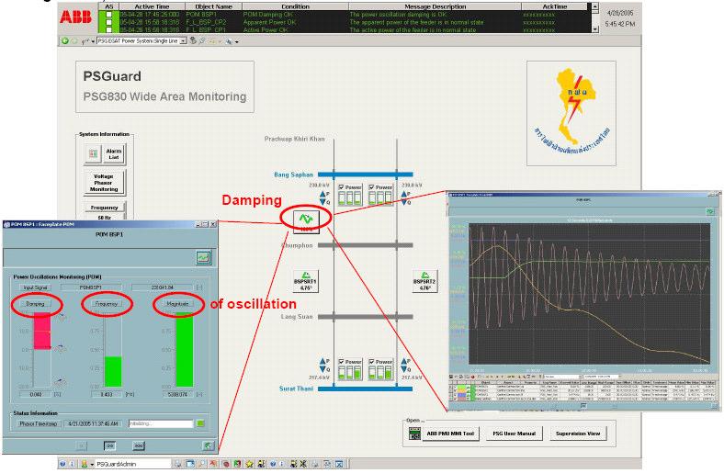Screen dimensions: 724x473
Task: Open the BSPSRT1 phase angle icon
Action: (x=305, y=281)
